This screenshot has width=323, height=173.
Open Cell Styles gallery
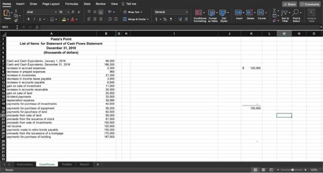click(x=224, y=16)
